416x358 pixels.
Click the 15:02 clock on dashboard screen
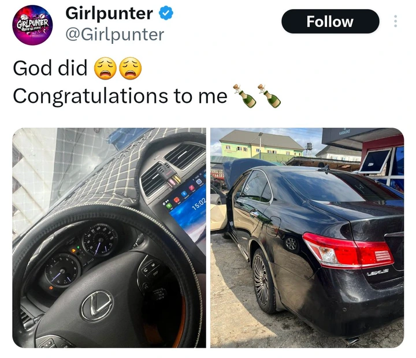pos(199,204)
